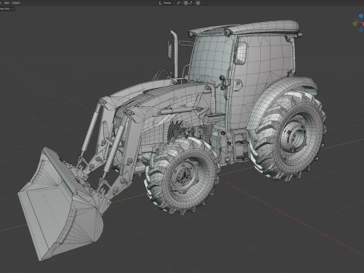The width and height of the screenshot is (364, 273).
Task: Click the blue Z axis on navigation gizmo
Action: pyautogui.click(x=361, y=16)
